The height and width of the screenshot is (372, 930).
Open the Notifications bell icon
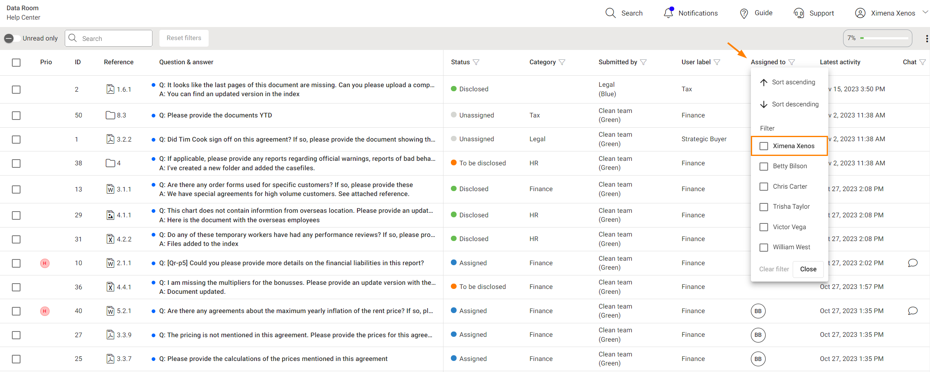(x=668, y=13)
